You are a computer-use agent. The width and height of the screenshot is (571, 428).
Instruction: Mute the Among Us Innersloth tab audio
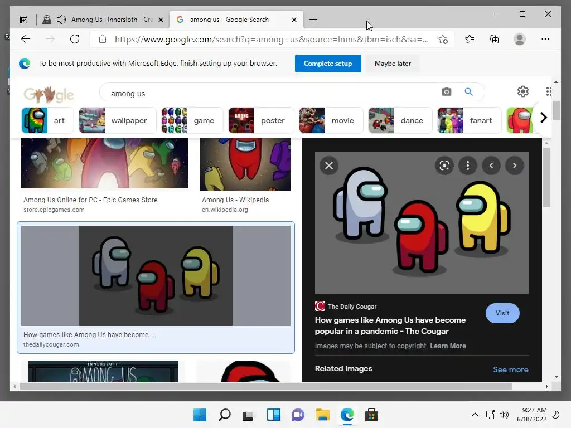pos(61,20)
